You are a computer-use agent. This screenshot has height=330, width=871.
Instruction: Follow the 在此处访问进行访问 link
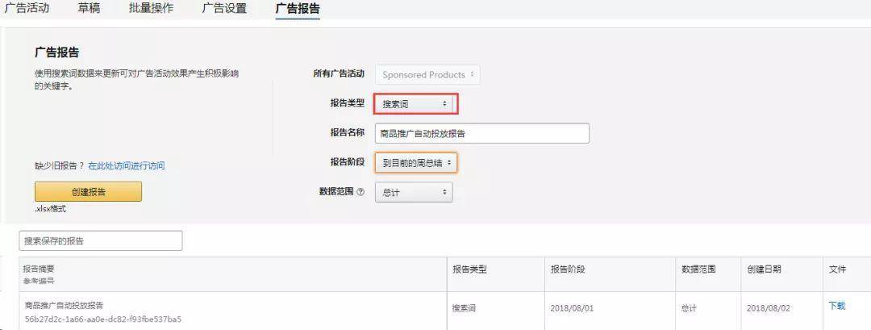click(x=126, y=165)
